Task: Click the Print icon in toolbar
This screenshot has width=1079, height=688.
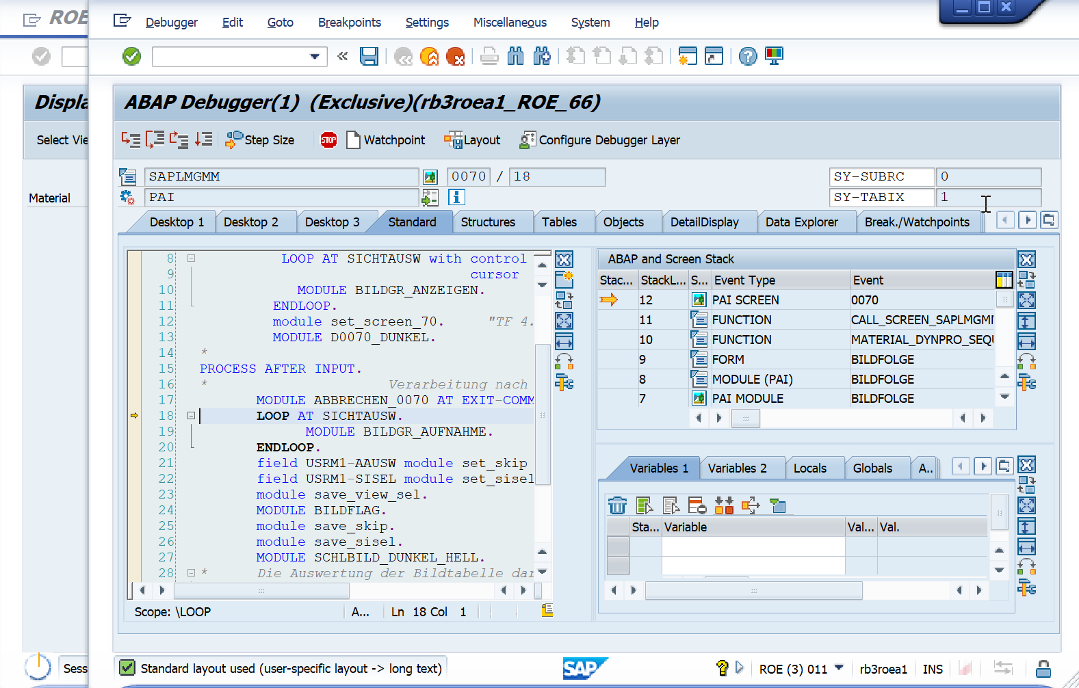Action: [489, 56]
